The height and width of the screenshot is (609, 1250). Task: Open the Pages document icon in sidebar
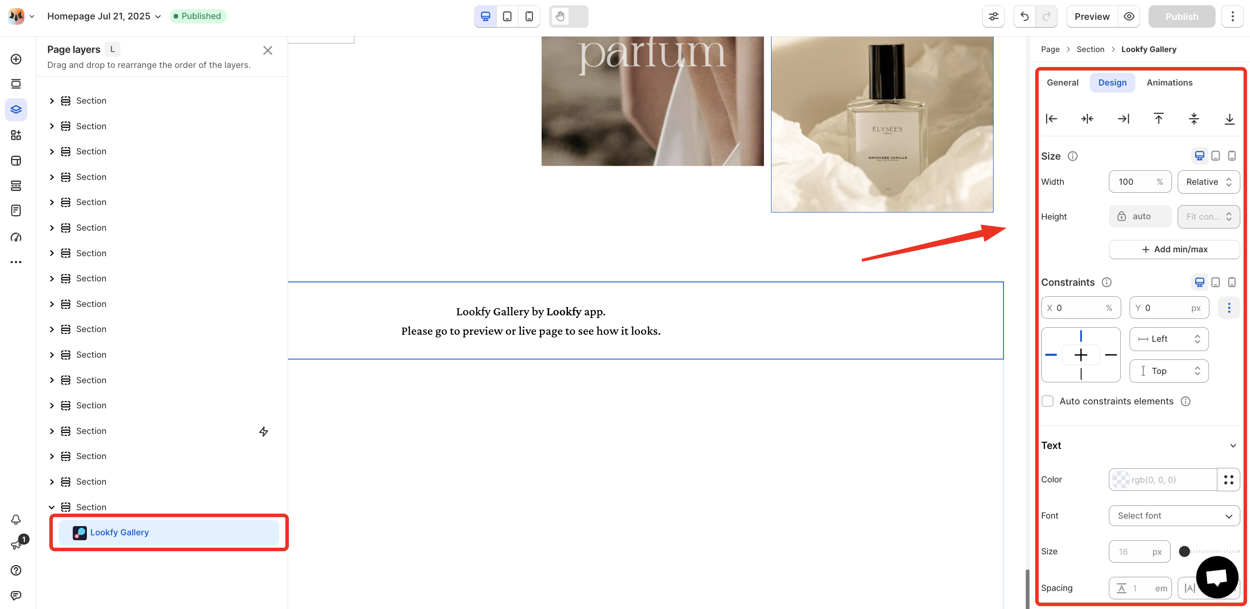tap(16, 211)
